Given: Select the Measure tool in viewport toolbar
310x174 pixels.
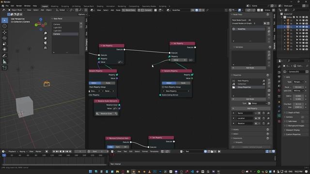Looking at the screenshot, I should click(x=4, y=62).
